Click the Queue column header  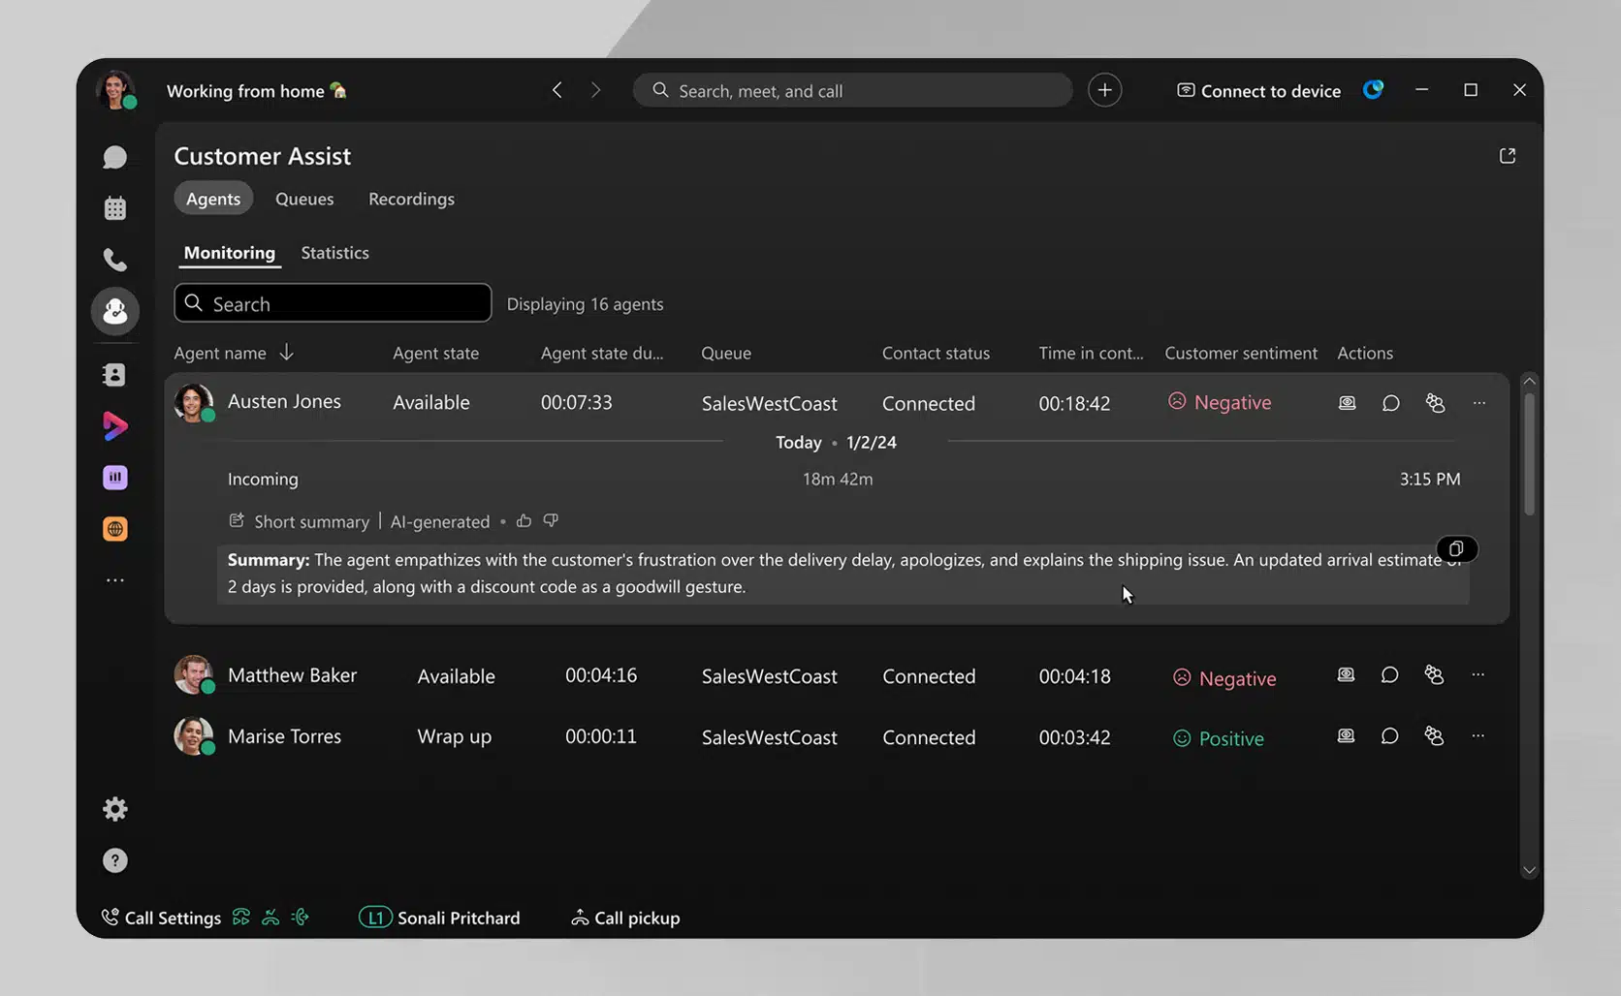(x=726, y=354)
